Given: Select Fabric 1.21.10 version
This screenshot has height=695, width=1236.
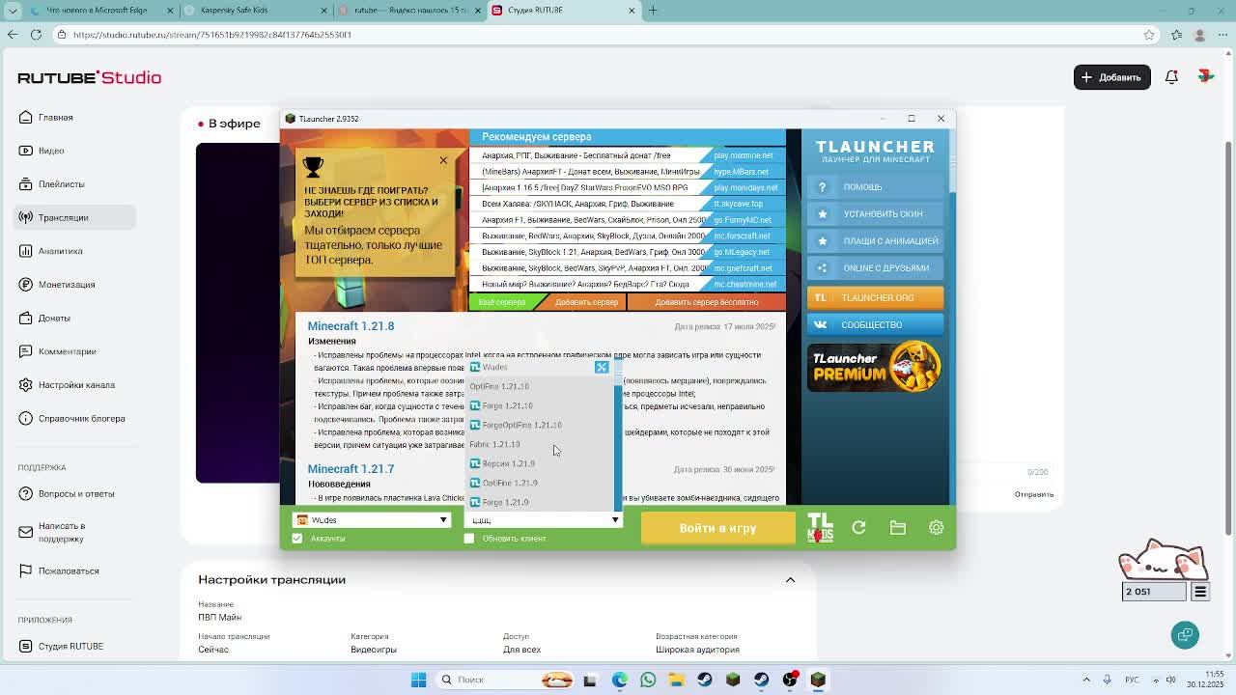Looking at the screenshot, I should tap(540, 444).
